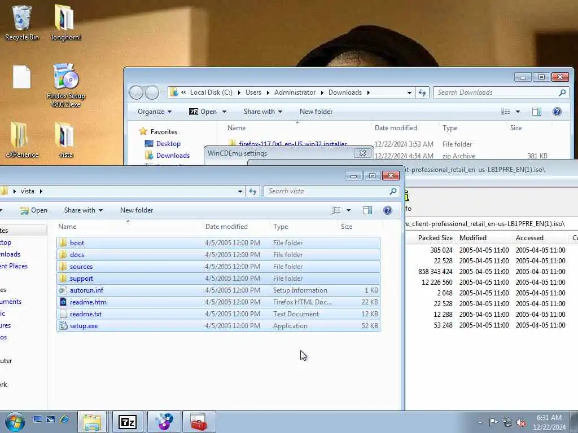
Task: Sort vista files by Type column
Action: 303,227
